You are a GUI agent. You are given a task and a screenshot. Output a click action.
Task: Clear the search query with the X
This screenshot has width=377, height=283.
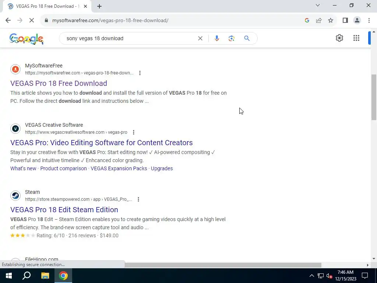tap(200, 38)
